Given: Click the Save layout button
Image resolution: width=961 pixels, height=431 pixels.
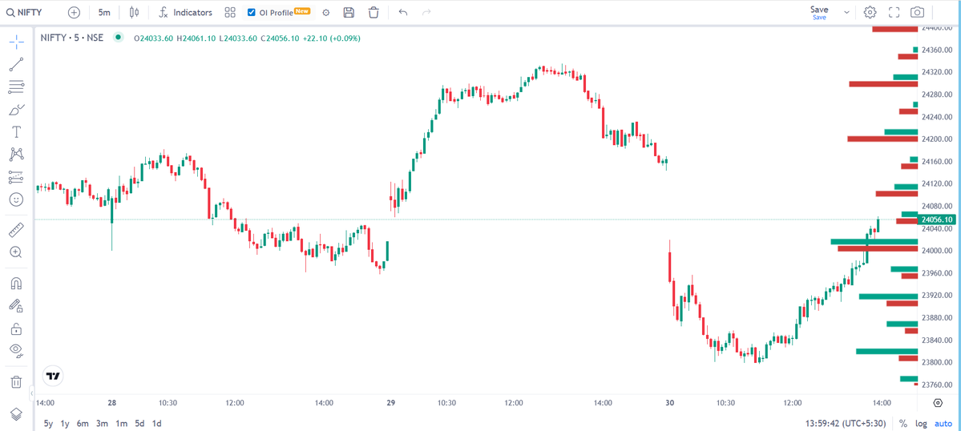Looking at the screenshot, I should coord(819,12).
